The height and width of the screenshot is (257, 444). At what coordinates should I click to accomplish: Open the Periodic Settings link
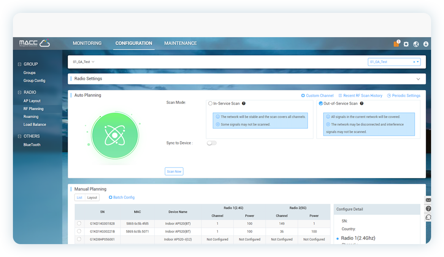tap(406, 96)
